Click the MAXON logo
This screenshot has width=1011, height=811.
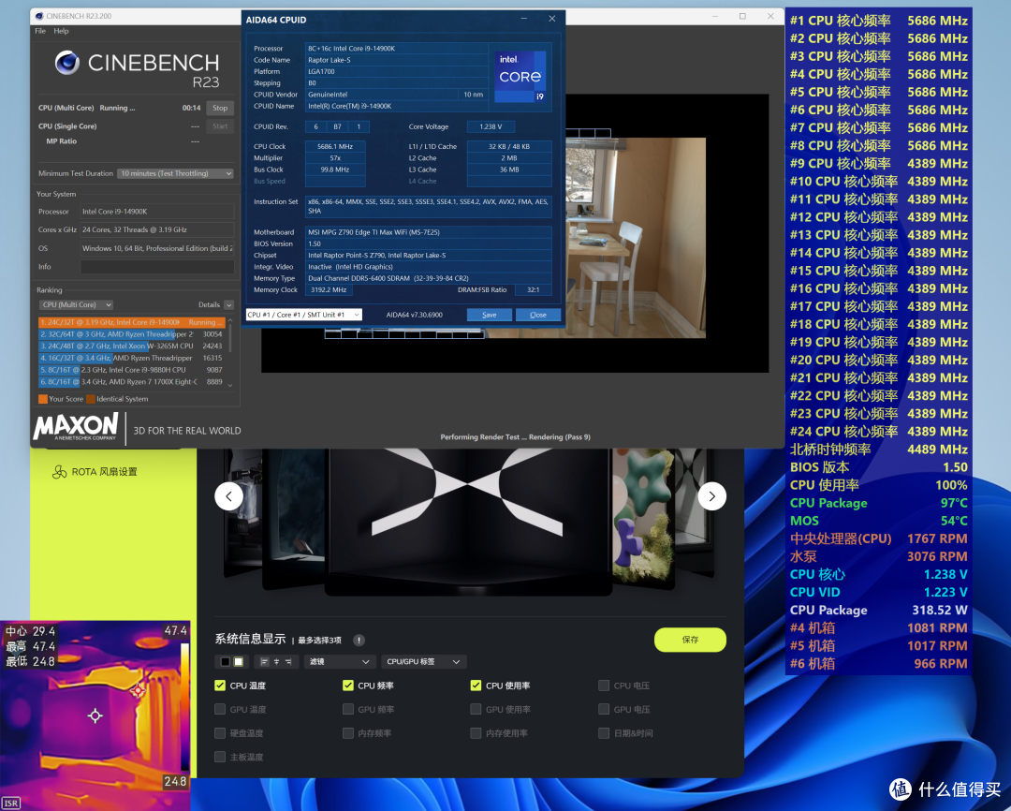point(76,426)
